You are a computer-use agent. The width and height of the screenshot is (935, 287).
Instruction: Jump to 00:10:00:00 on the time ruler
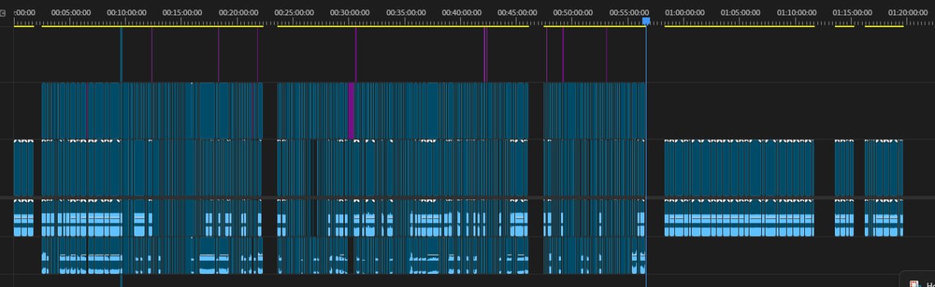pos(126,12)
